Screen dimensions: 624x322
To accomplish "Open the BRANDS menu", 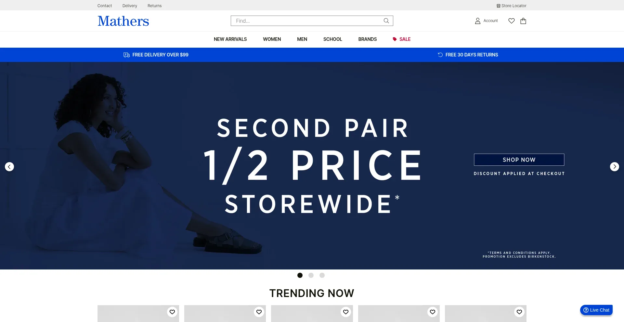I will point(368,39).
